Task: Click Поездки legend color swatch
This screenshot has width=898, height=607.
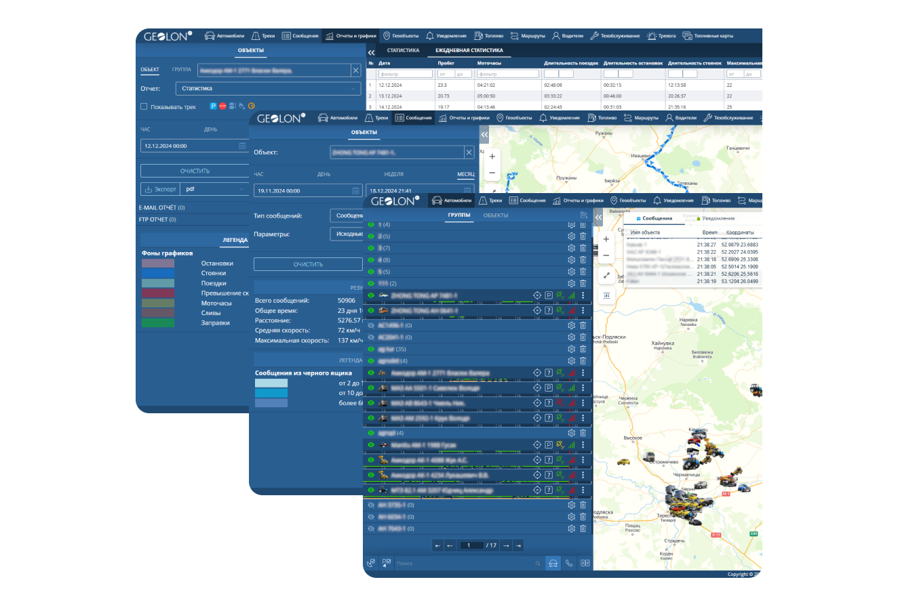Action: click(x=157, y=283)
